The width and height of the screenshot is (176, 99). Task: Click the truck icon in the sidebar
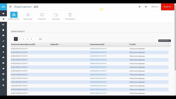[3, 69]
